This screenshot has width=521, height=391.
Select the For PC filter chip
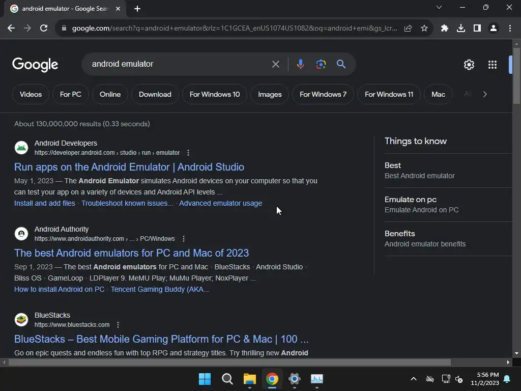(x=70, y=94)
